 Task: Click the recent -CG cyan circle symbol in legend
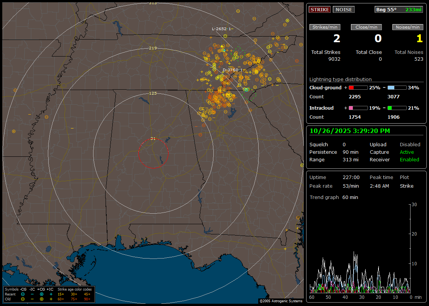tap(23, 294)
